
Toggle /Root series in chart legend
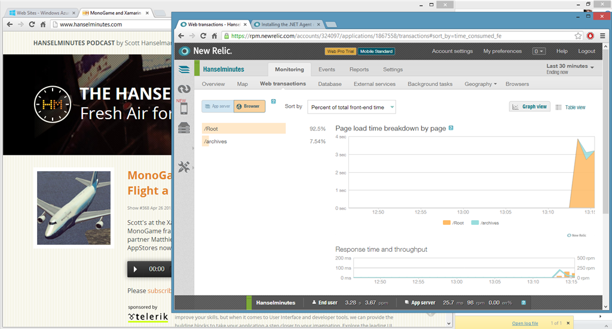[x=453, y=223]
